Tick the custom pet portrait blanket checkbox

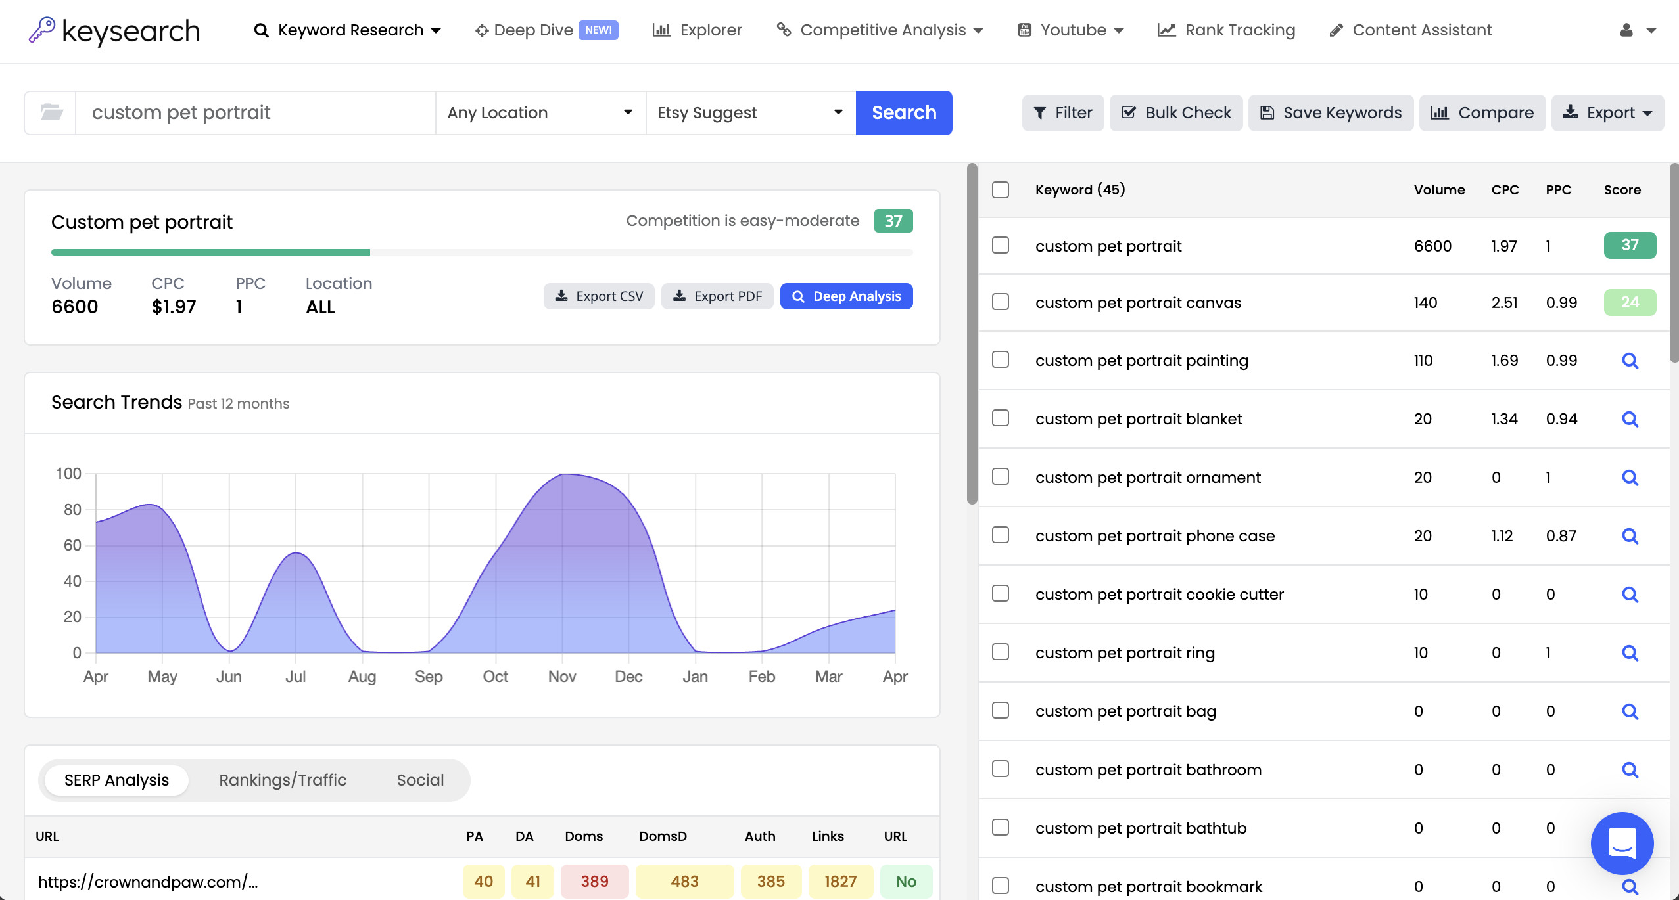[1000, 418]
